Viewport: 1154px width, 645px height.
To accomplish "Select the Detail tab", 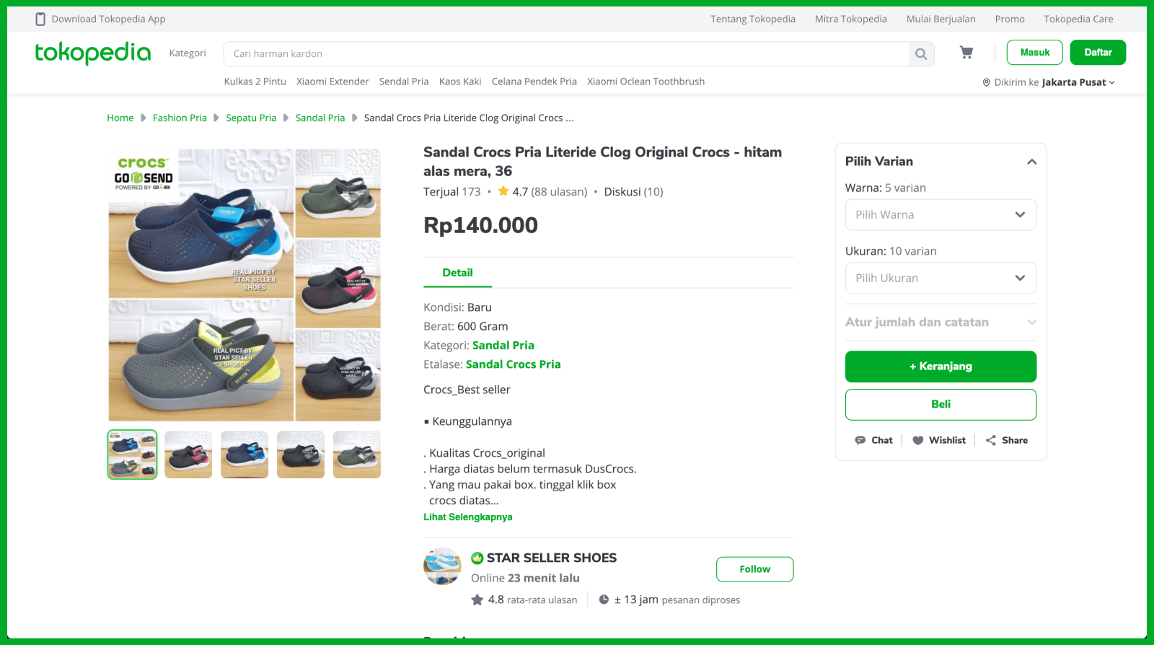I will (x=457, y=273).
